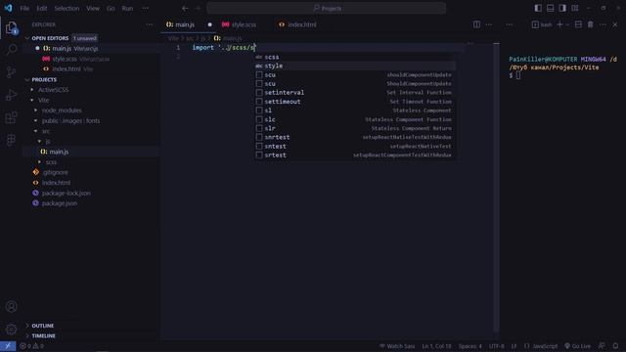
Task: Create a new terminal with plus icon
Action: coord(559,24)
